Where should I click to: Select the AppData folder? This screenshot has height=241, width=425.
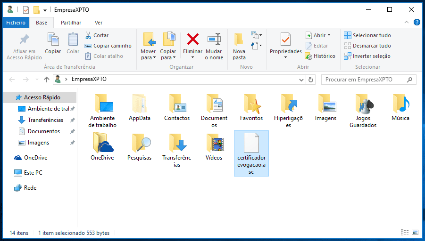pos(140,108)
